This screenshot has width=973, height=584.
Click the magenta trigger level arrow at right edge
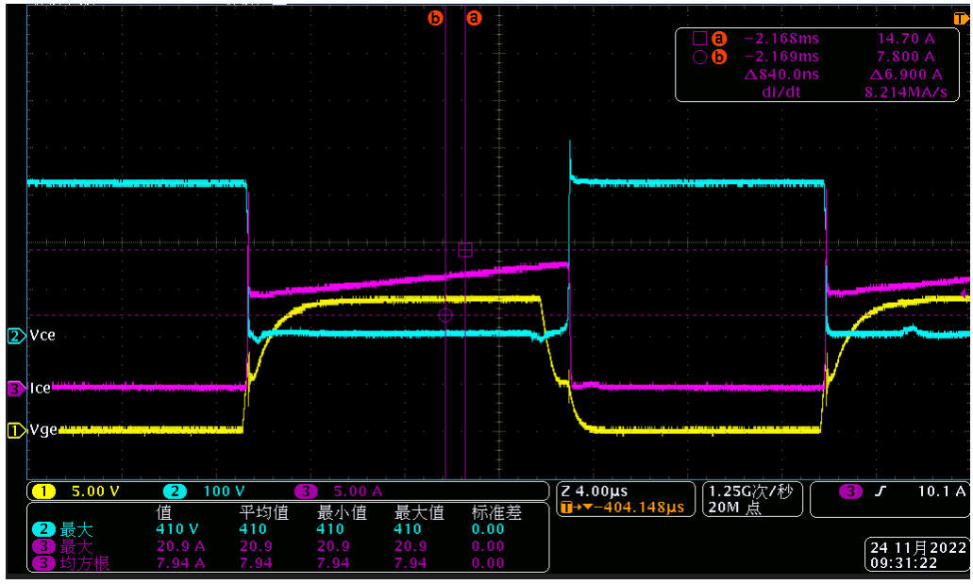click(965, 293)
